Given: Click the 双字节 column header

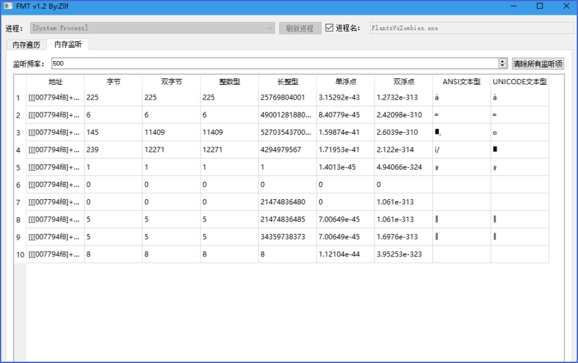Looking at the screenshot, I should coord(171,82).
